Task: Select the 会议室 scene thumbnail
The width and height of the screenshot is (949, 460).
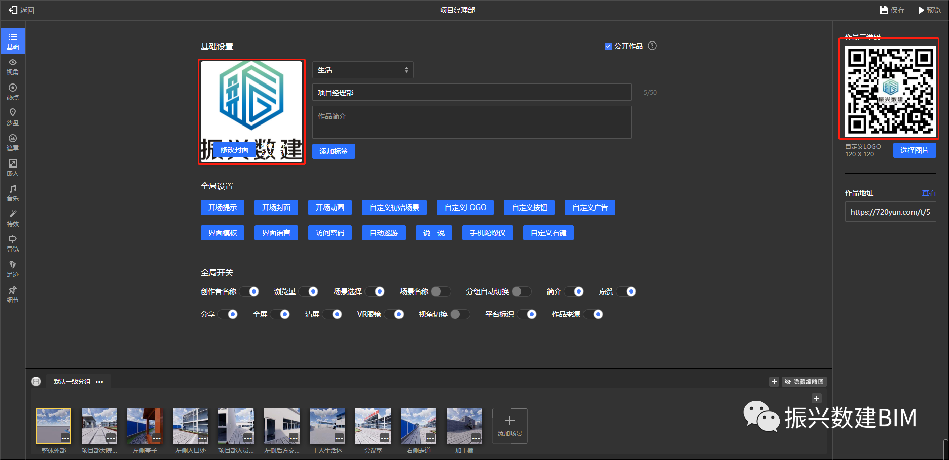Action: (373, 426)
